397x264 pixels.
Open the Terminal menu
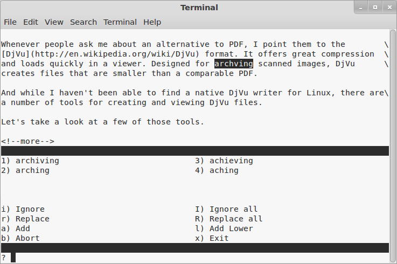120,22
